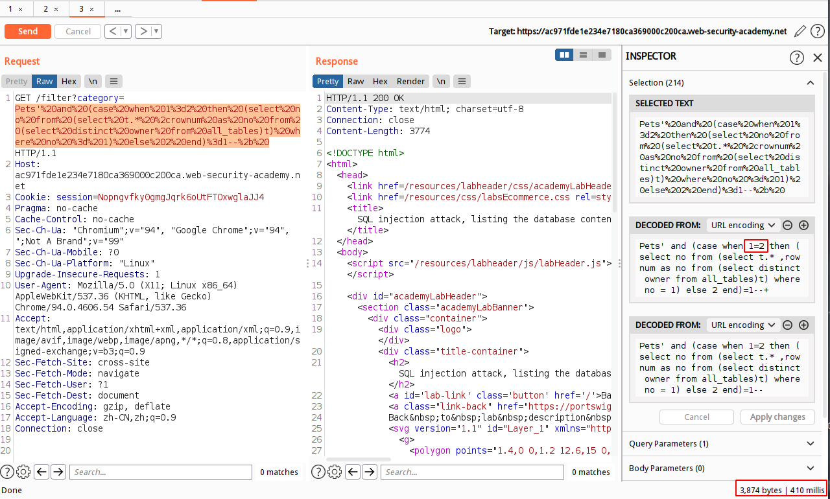This screenshot has height=499, width=830.
Task: Open the Response search help icon
Action: (318, 472)
